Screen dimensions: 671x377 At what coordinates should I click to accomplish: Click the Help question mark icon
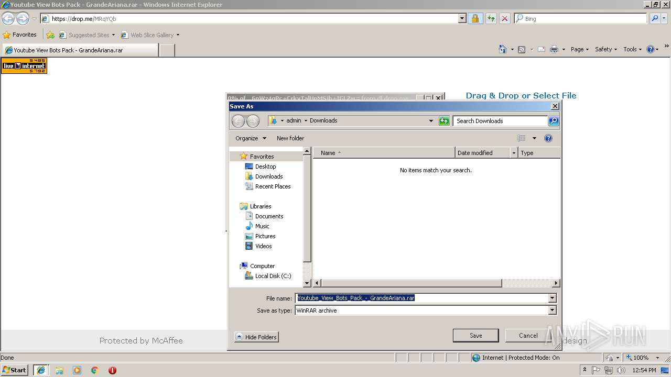[651, 49]
